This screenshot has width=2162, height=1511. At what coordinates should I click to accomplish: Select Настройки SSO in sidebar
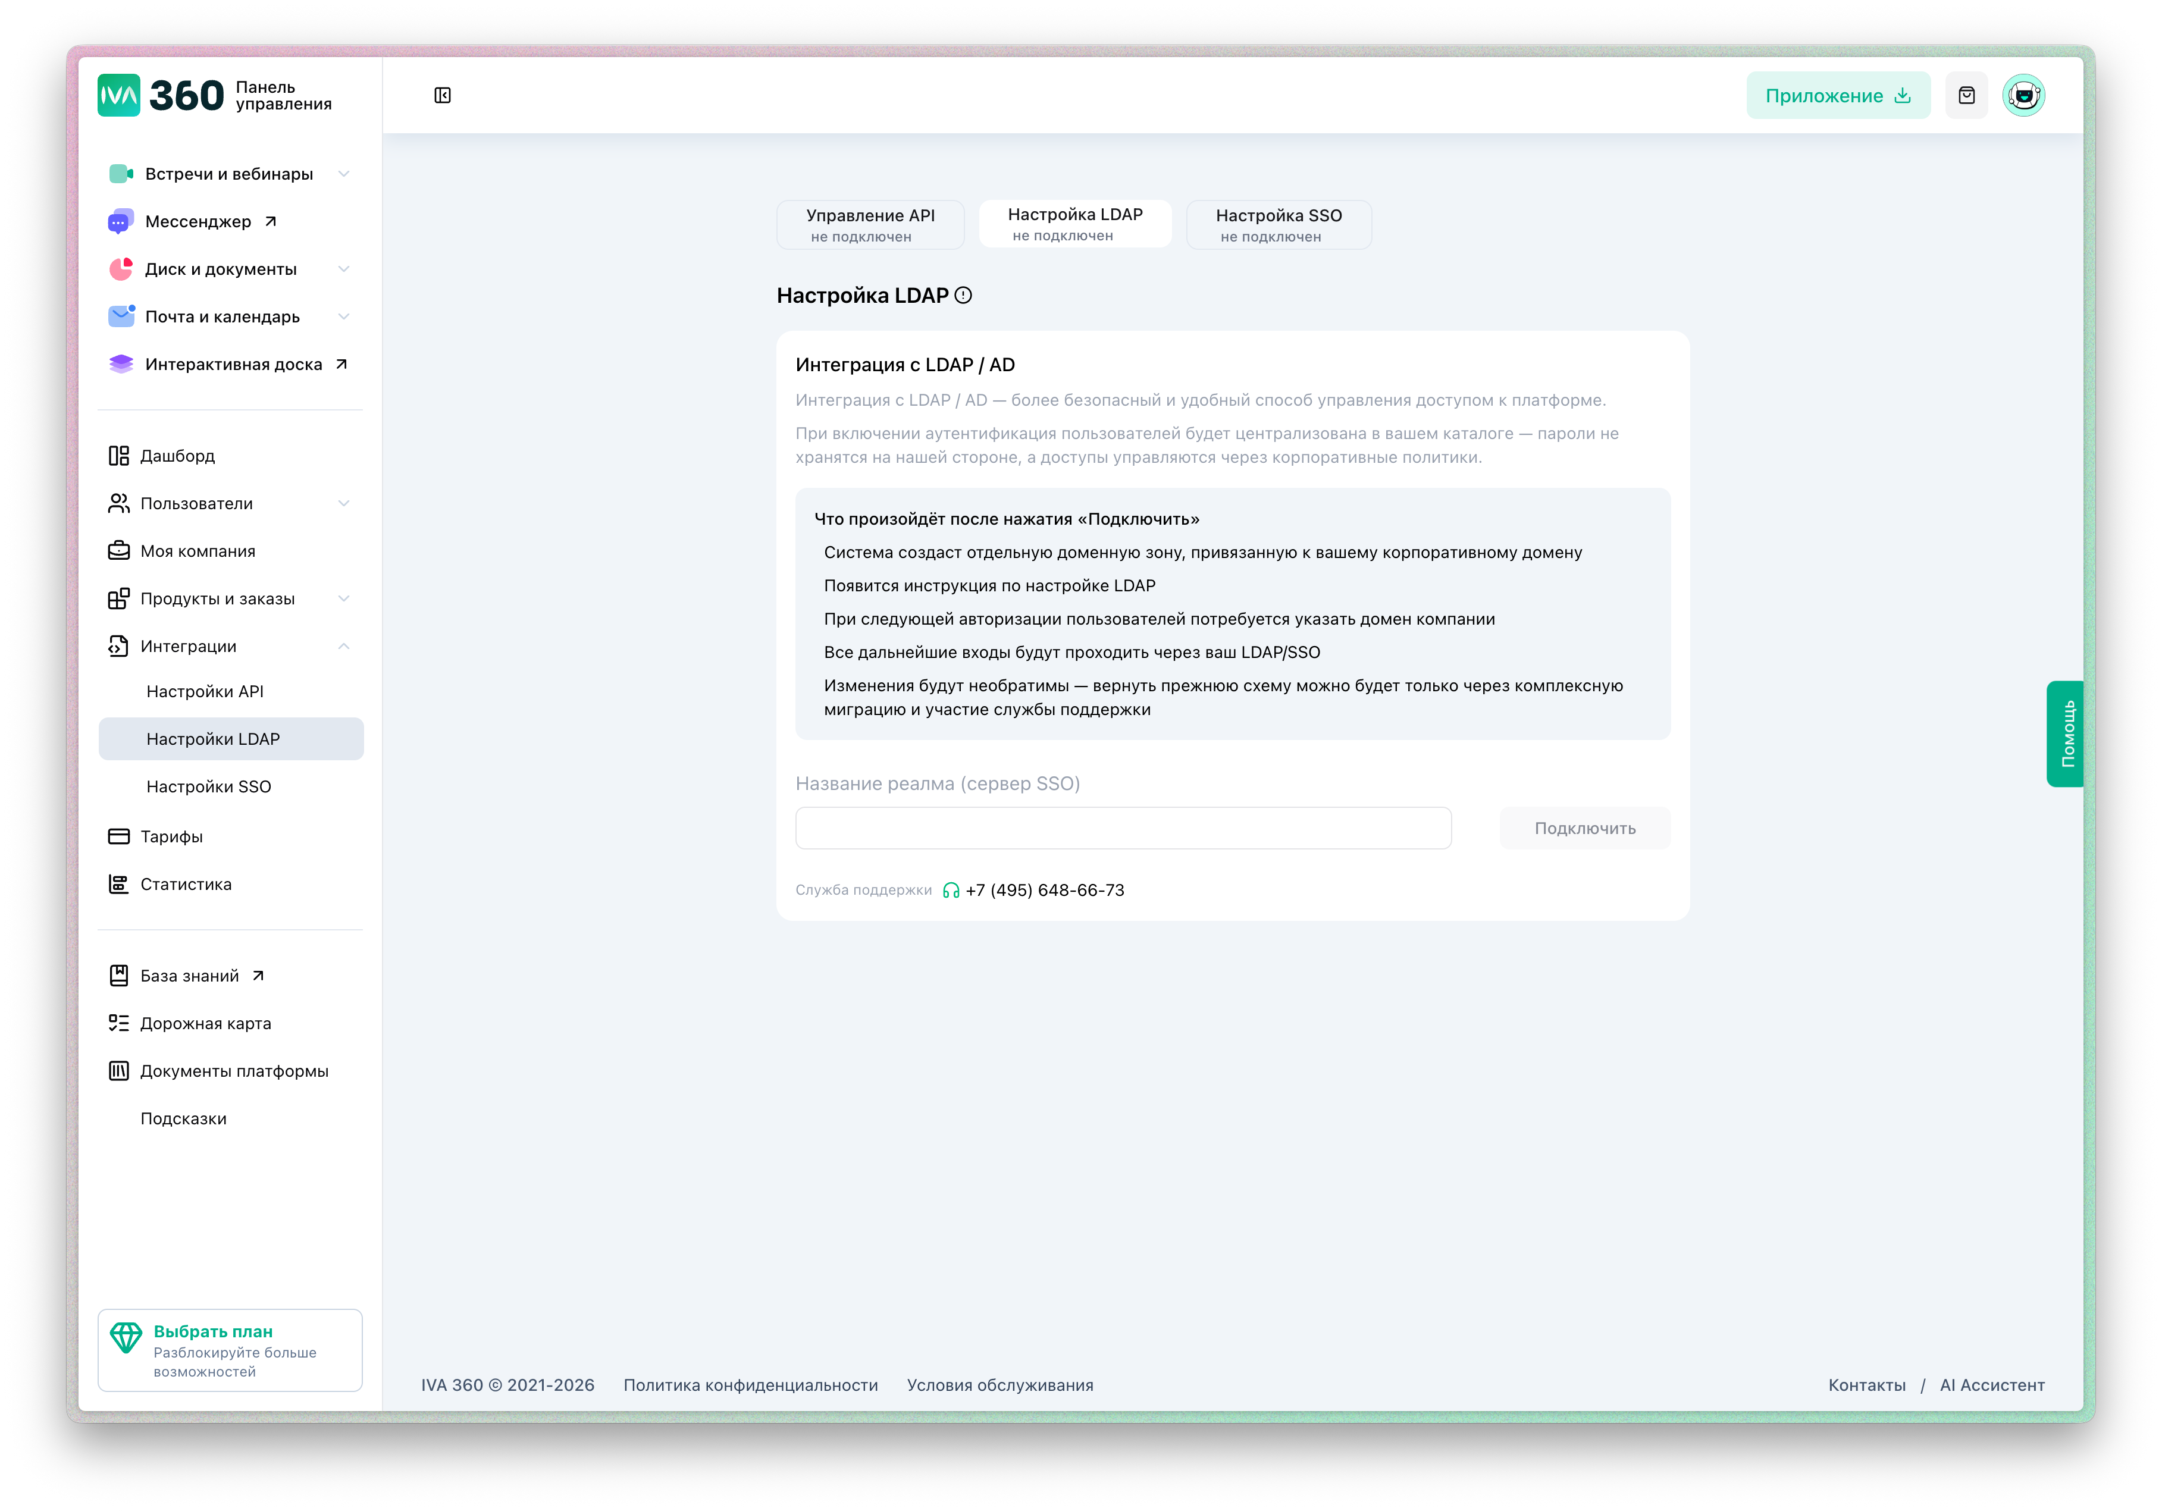(x=209, y=787)
